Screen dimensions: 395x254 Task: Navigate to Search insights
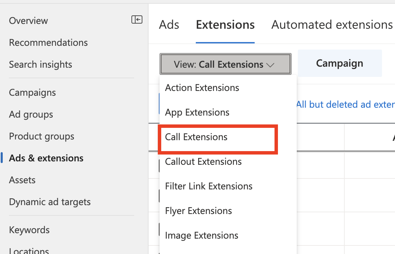tap(40, 65)
